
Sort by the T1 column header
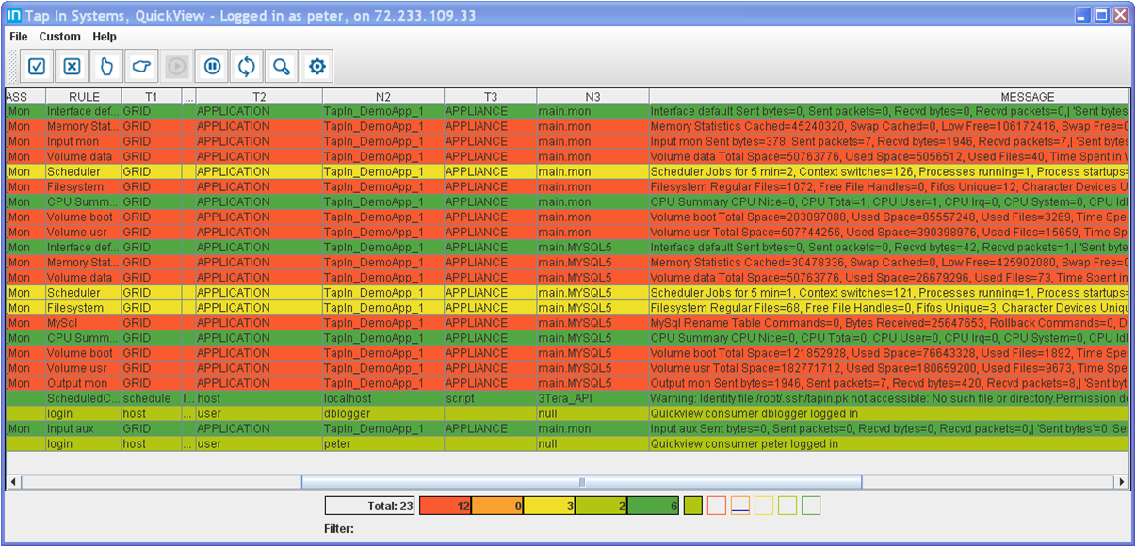tap(152, 97)
